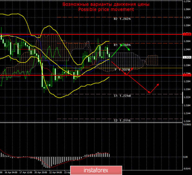This screenshot has width=192, height=175.
Task: Click the current price tag 1.2424
Action: (187, 57)
